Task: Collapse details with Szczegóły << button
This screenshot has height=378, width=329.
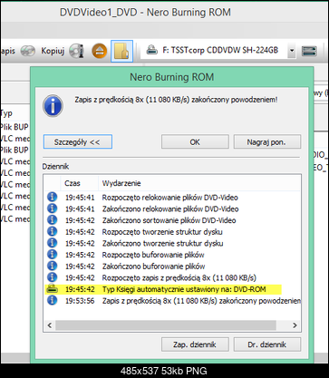Action: coord(78,141)
